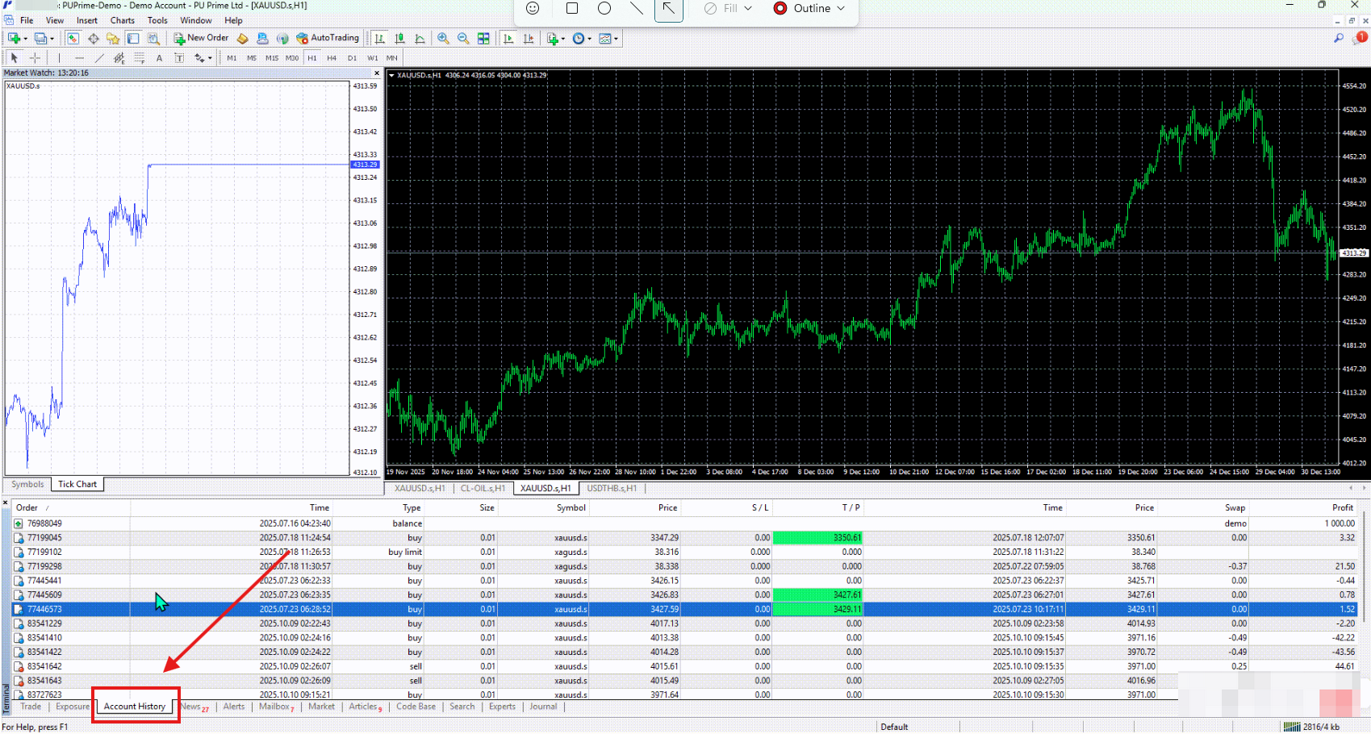Toggle the Market Watch panel button

point(73,38)
